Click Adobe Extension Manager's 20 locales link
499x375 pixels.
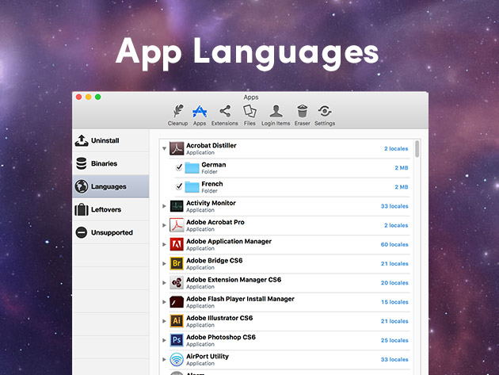[394, 282]
